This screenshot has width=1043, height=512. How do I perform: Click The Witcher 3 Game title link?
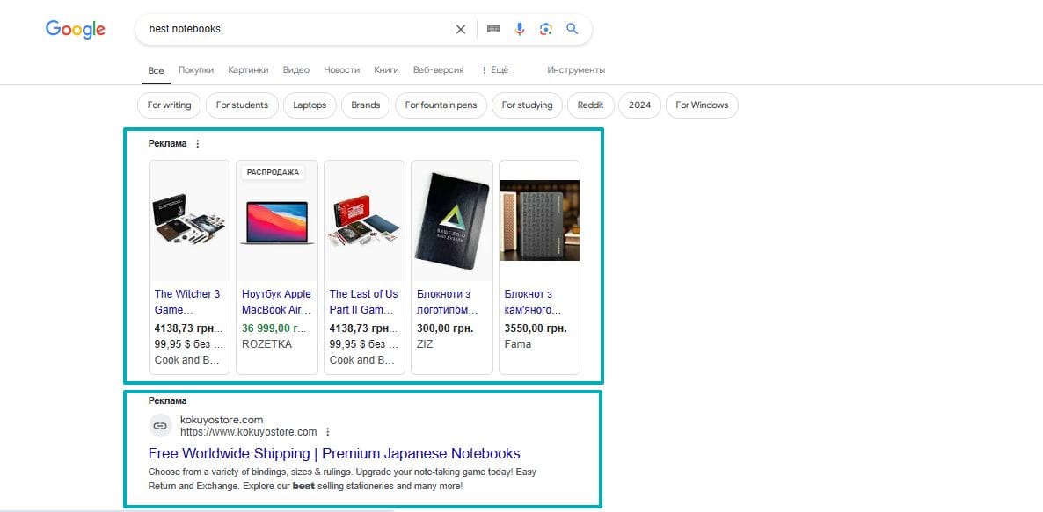(187, 301)
